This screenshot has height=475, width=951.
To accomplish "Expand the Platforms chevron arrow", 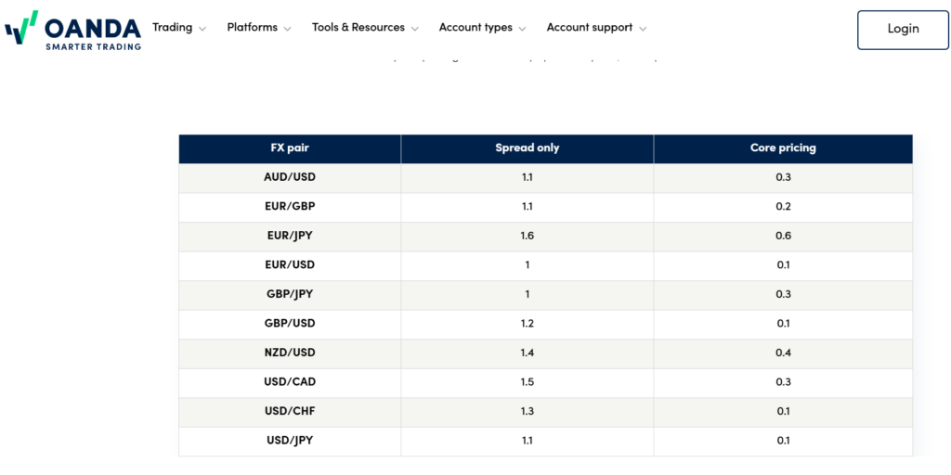I will pos(288,29).
